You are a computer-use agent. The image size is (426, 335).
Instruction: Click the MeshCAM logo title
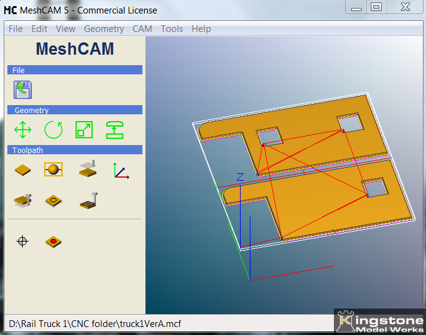[75, 49]
